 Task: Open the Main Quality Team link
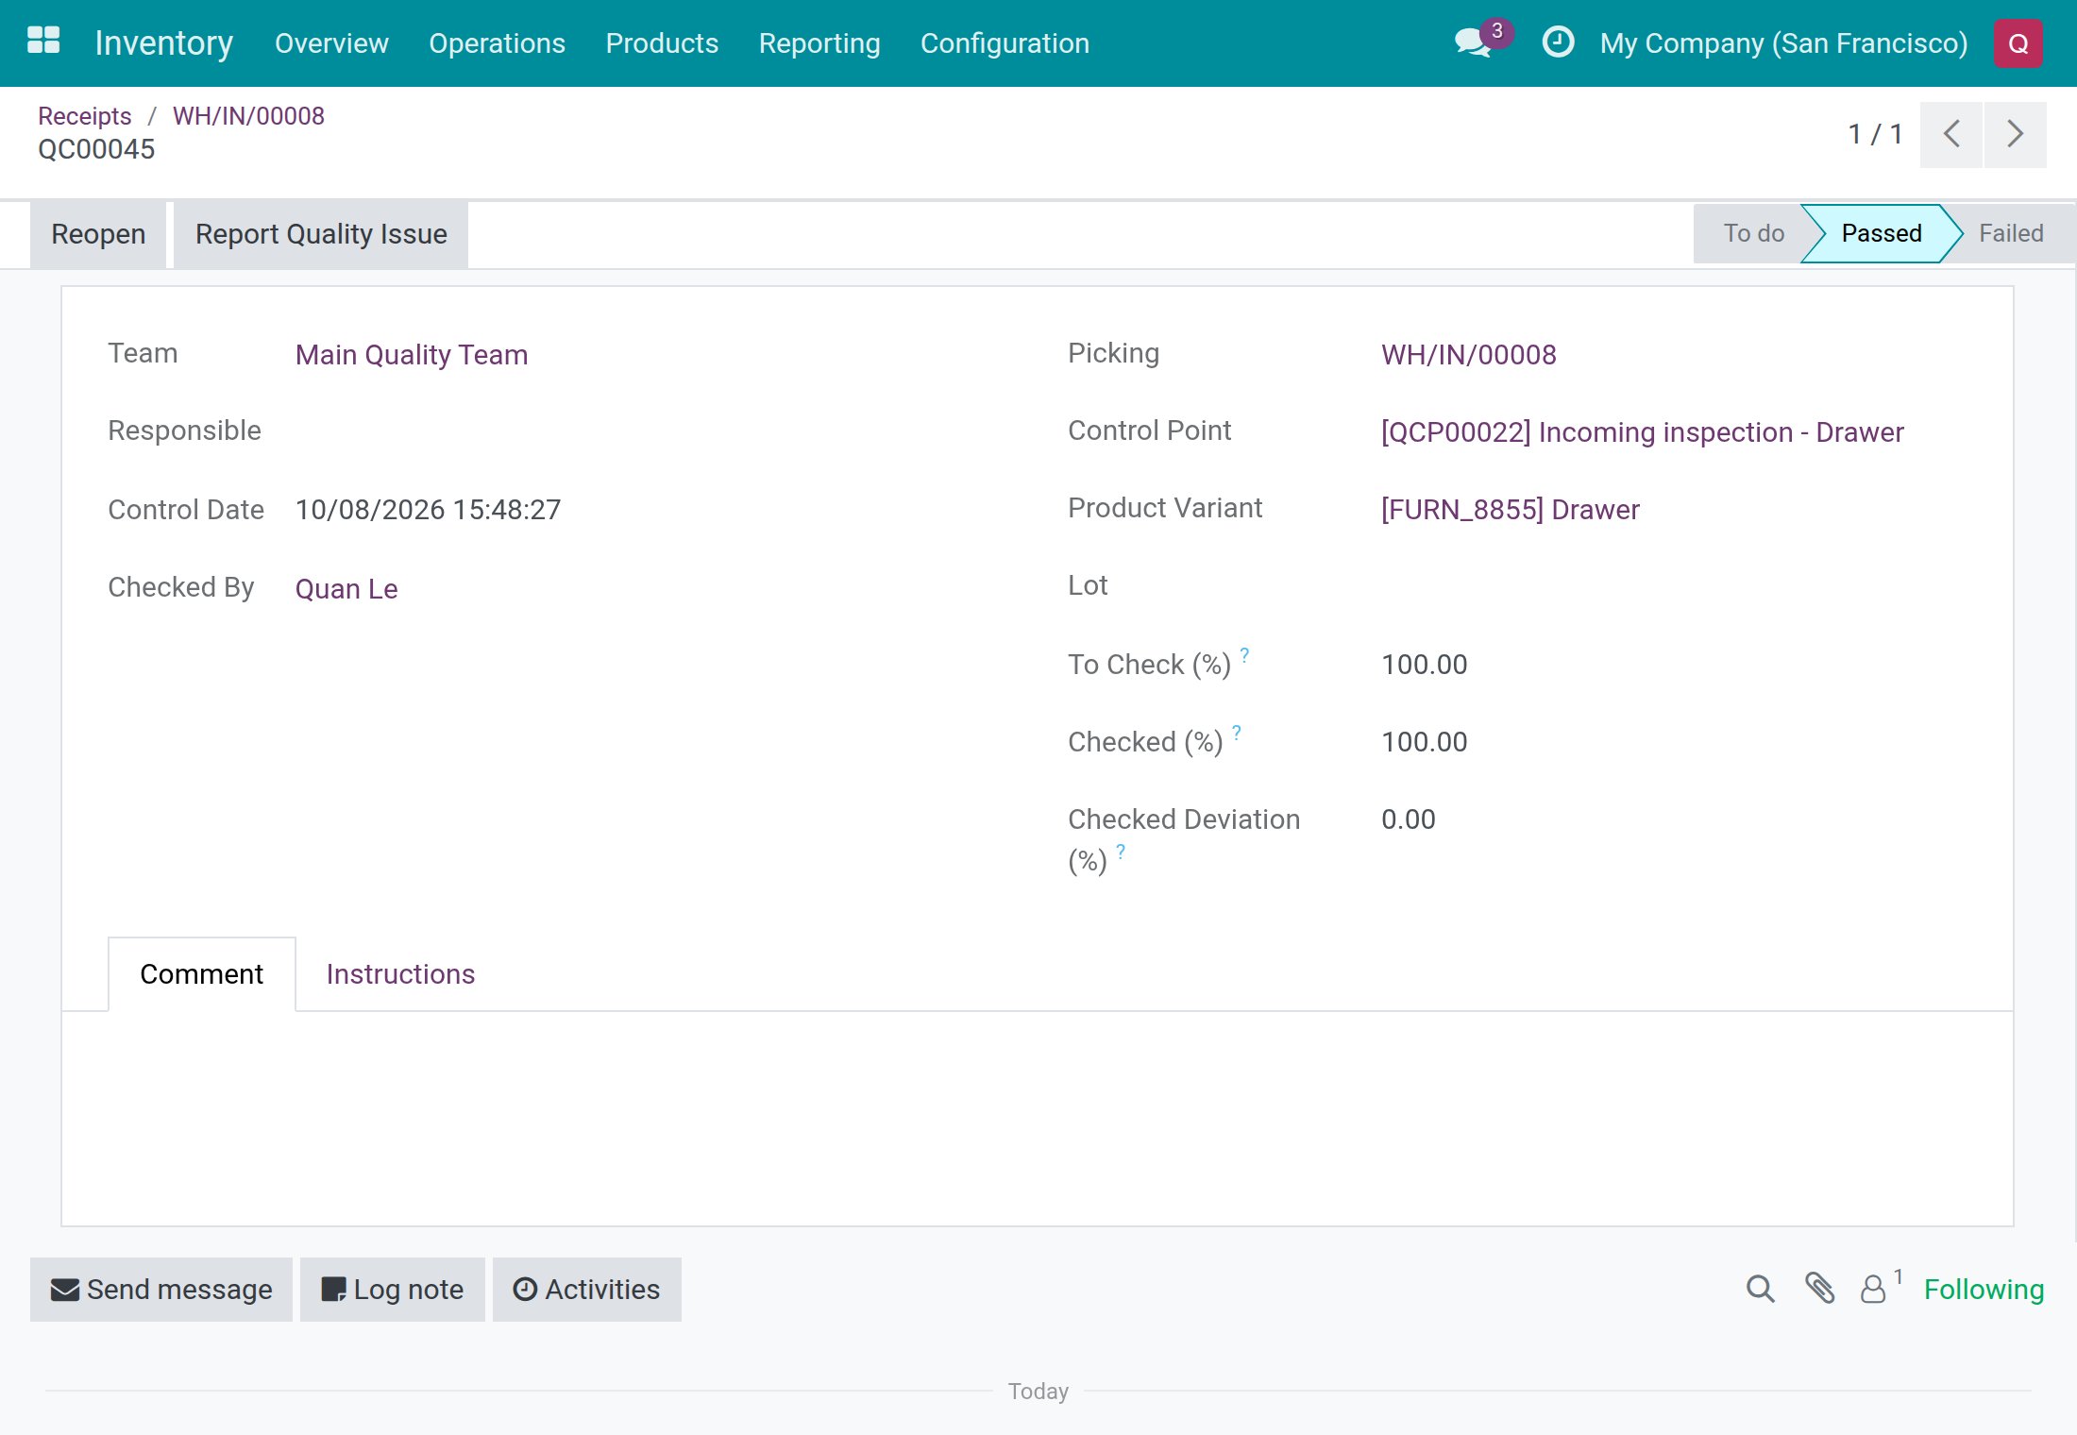coord(412,355)
